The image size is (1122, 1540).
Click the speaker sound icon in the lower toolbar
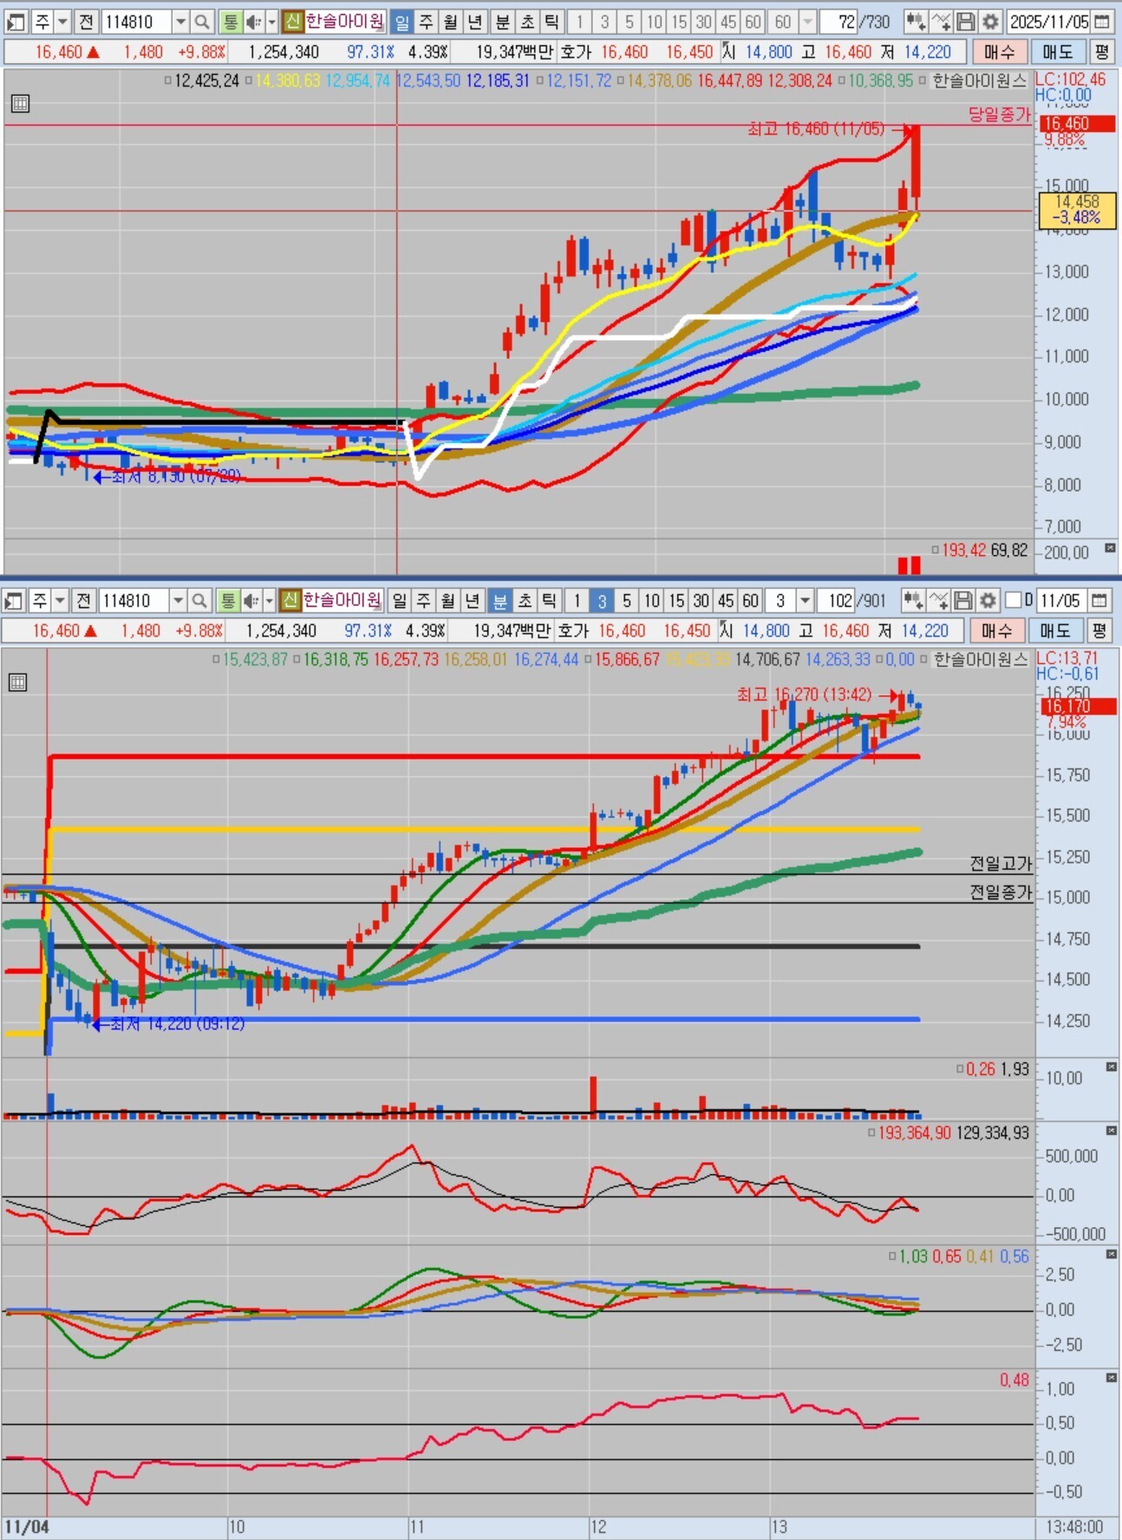pyautogui.click(x=251, y=600)
